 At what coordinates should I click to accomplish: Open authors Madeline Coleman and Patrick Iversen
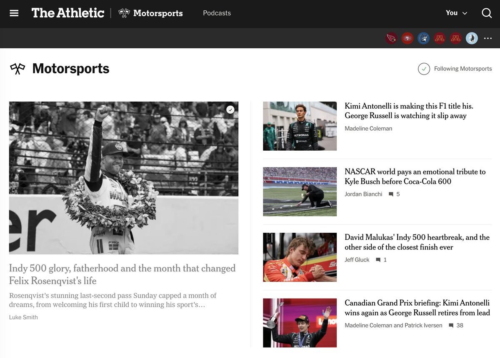pyautogui.click(x=393, y=326)
